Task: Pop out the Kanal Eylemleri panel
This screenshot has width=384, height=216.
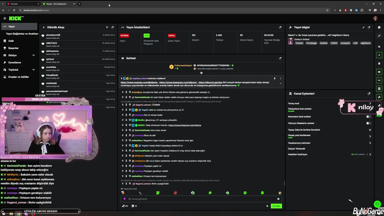Action: point(369,94)
